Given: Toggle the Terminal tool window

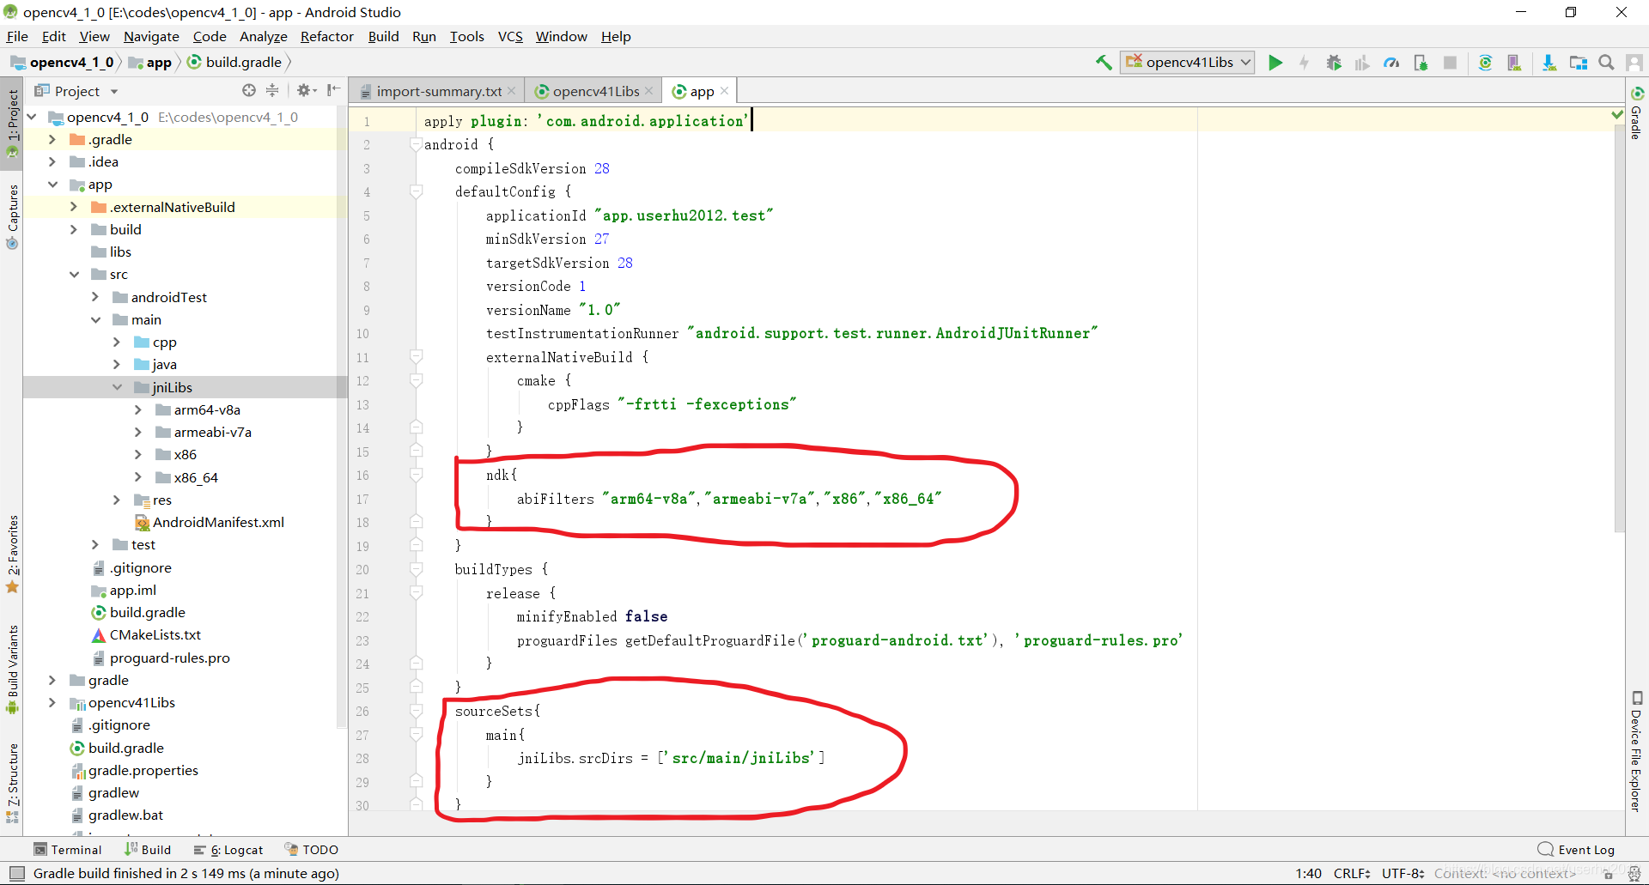Looking at the screenshot, I should point(67,850).
